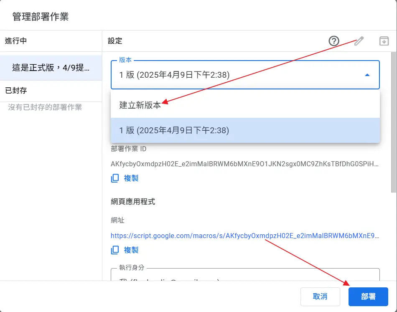Click the 已封存 section header
Image resolution: width=397 pixels, height=312 pixels.
16,91
